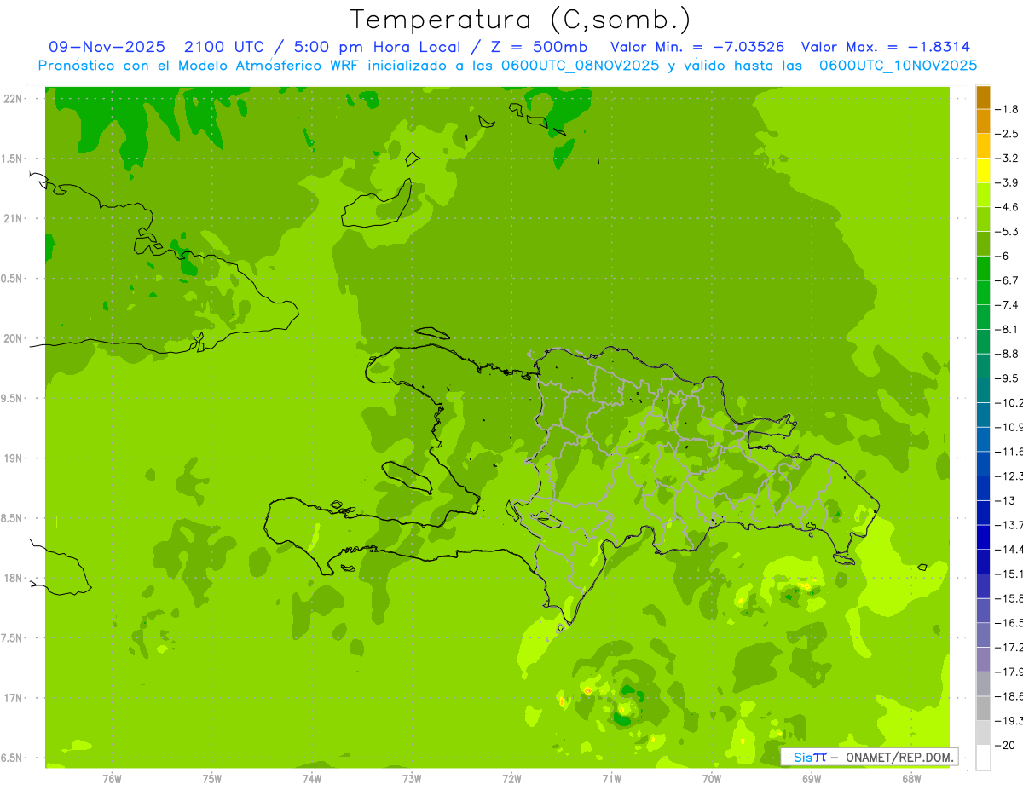Click the "76W" longitude label
The width and height of the screenshot is (1023, 790).
112,778
